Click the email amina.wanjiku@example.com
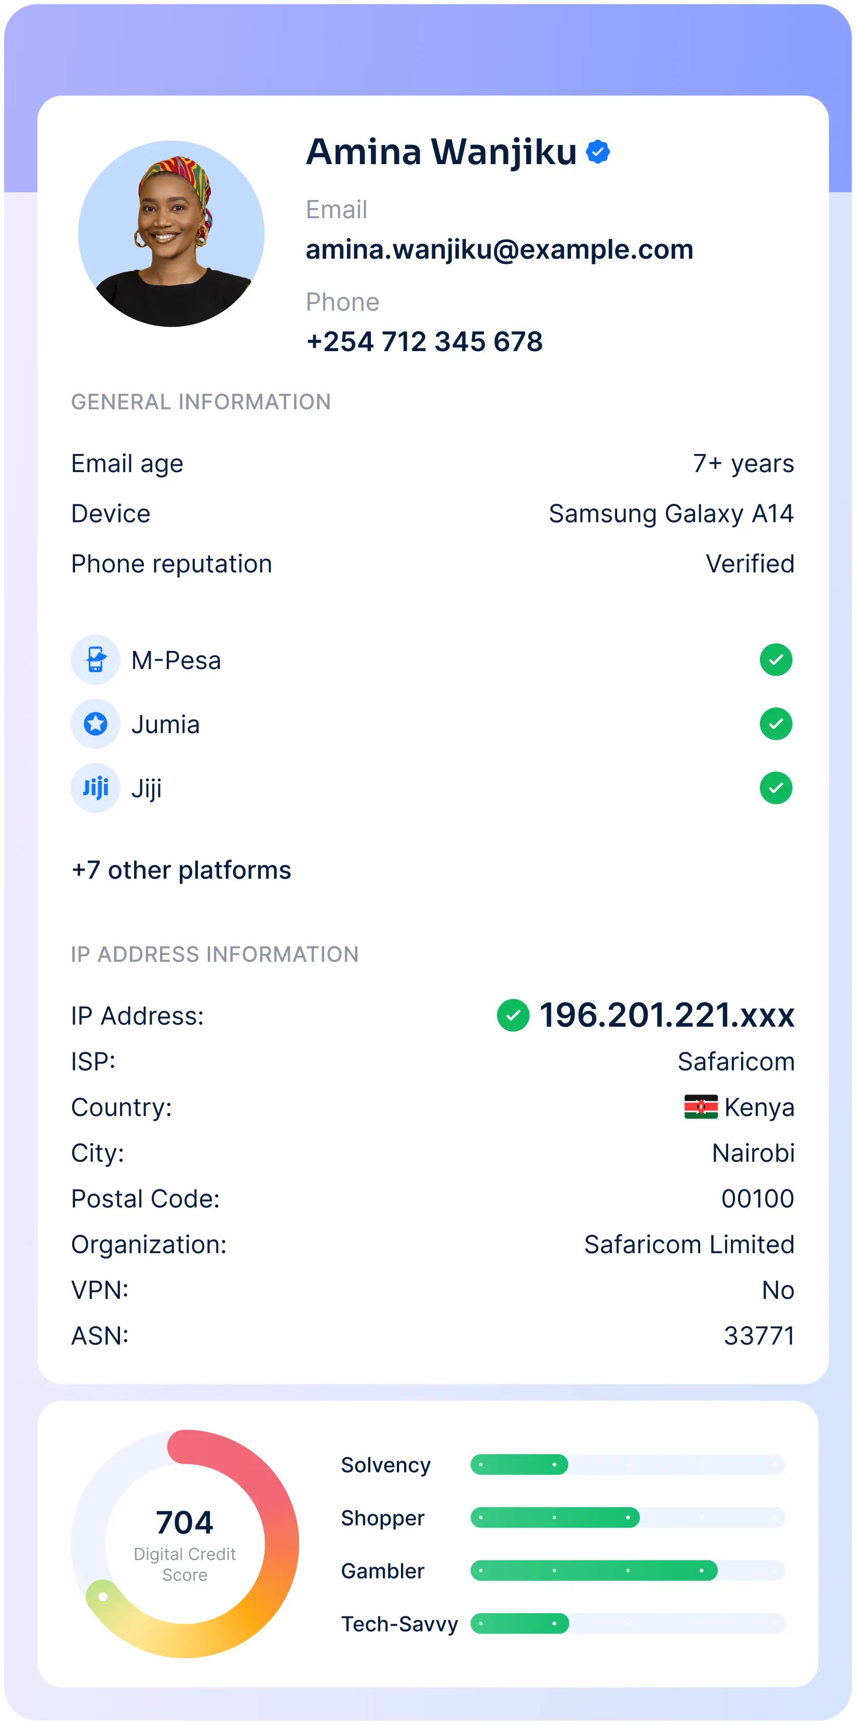This screenshot has height=1725, width=856. [500, 250]
